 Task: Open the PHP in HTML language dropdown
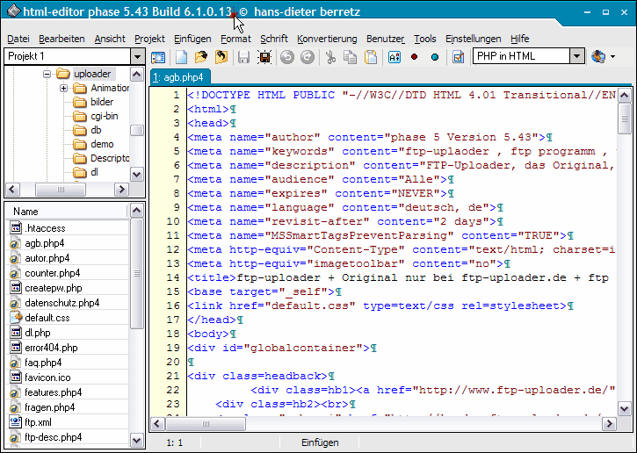576,56
